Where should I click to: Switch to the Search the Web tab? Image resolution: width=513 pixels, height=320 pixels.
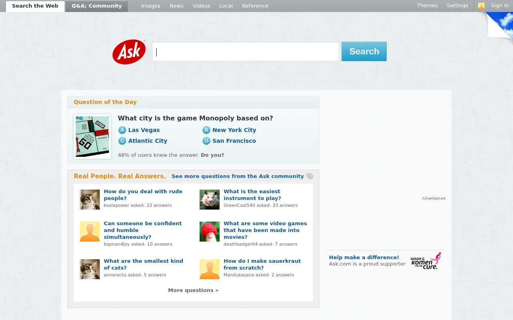click(x=35, y=6)
